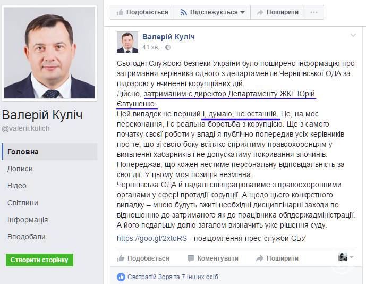The height and width of the screenshot is (284, 366).
Task: Go to the Відео sidebar section
Action: (x=17, y=186)
